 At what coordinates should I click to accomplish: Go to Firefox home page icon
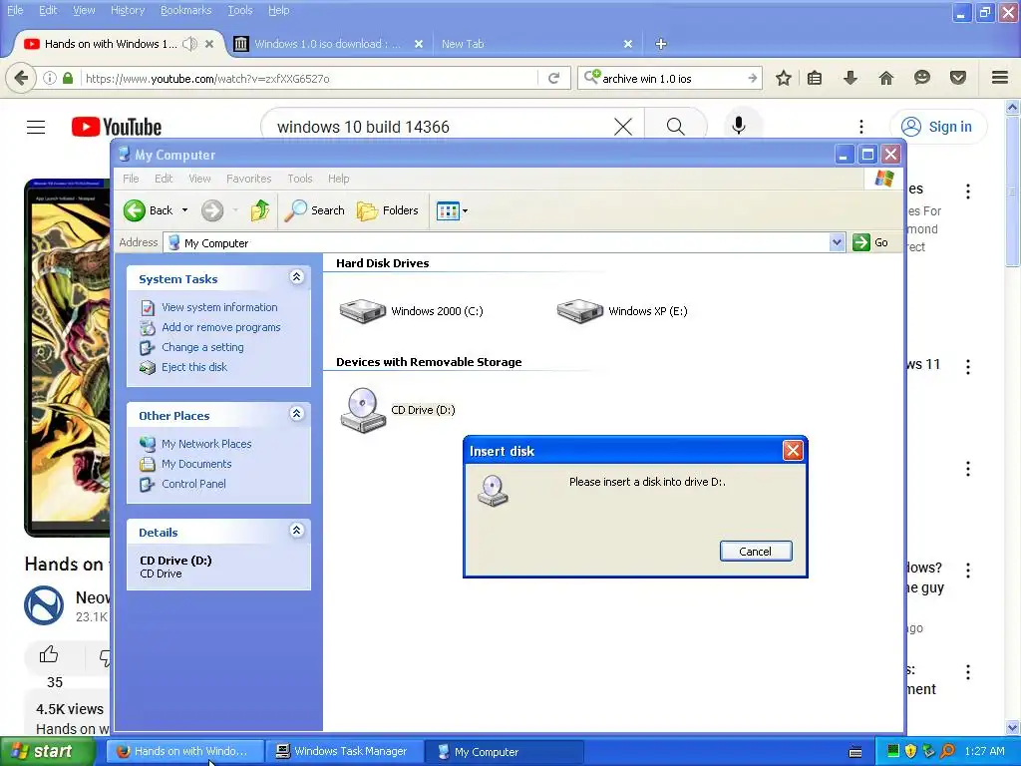[x=886, y=78]
